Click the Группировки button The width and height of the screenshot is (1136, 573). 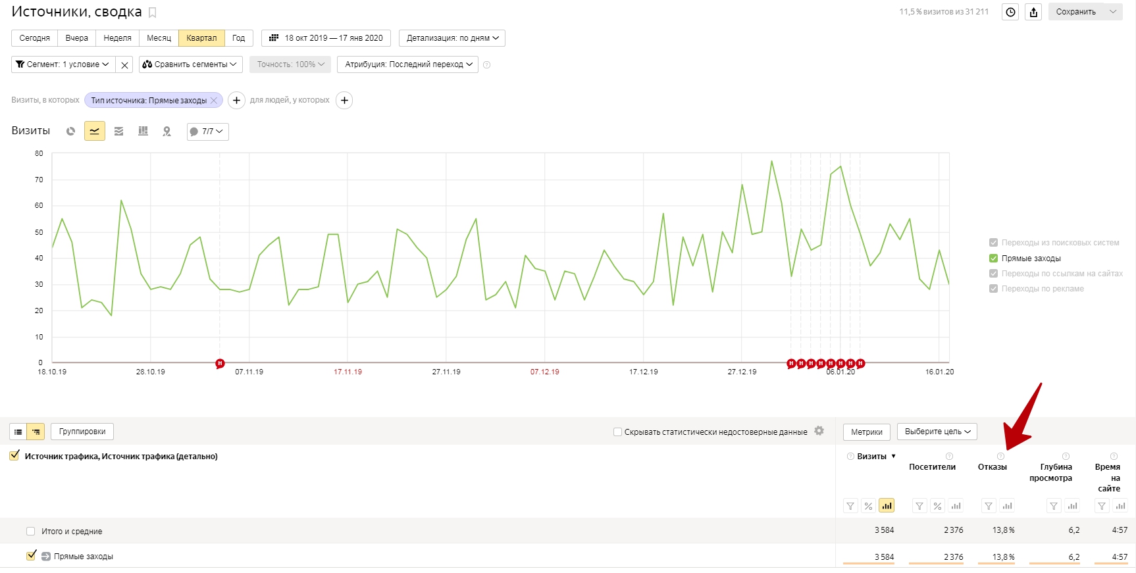[x=82, y=432]
